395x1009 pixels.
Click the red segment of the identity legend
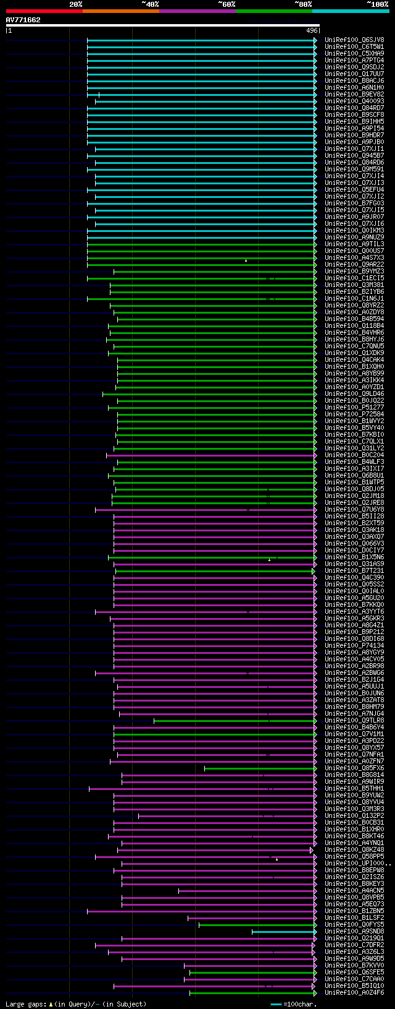tap(44, 11)
